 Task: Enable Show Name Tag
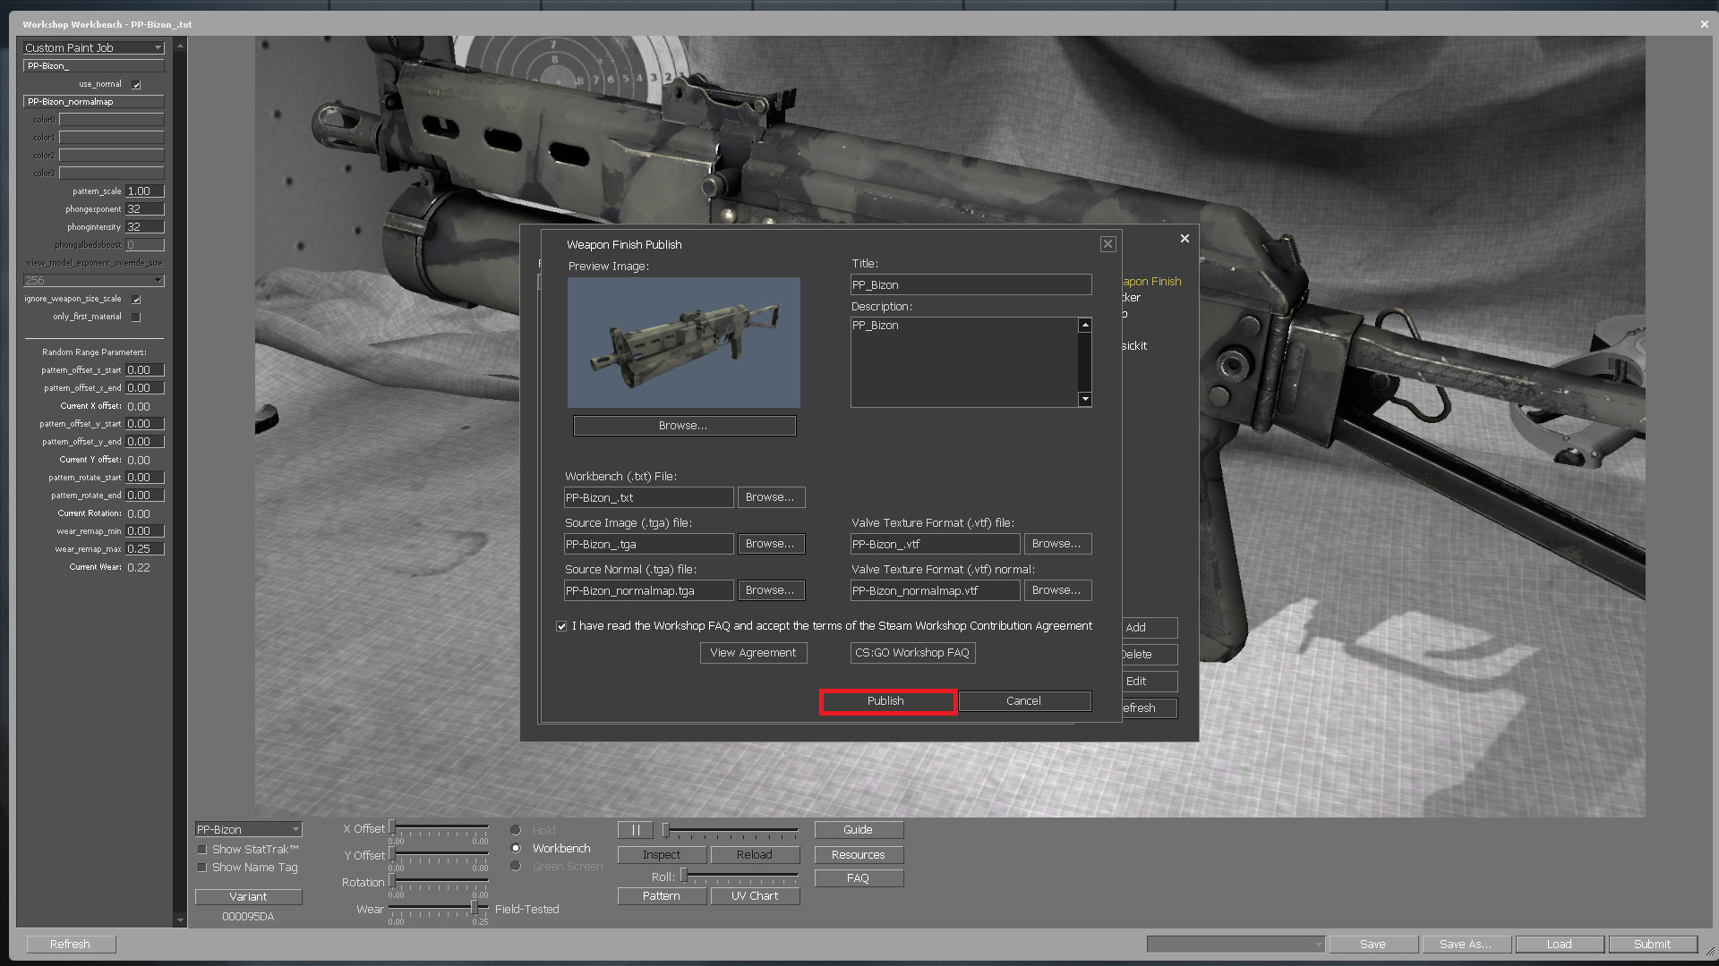[202, 867]
